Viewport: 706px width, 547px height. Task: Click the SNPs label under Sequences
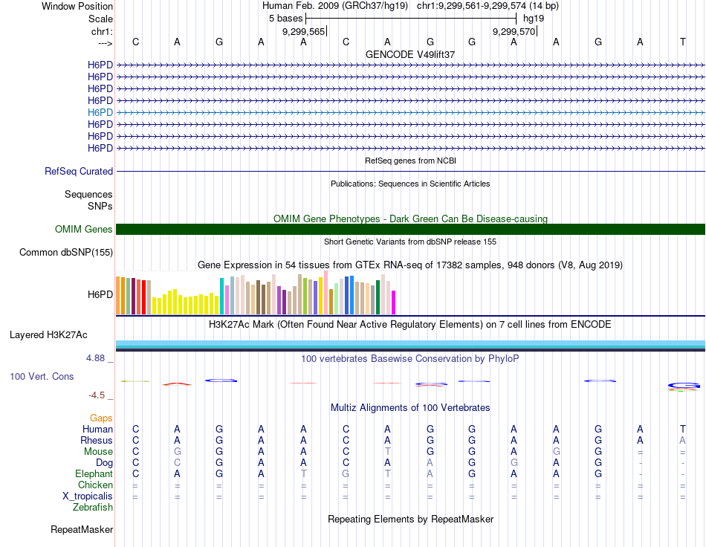[x=100, y=206]
